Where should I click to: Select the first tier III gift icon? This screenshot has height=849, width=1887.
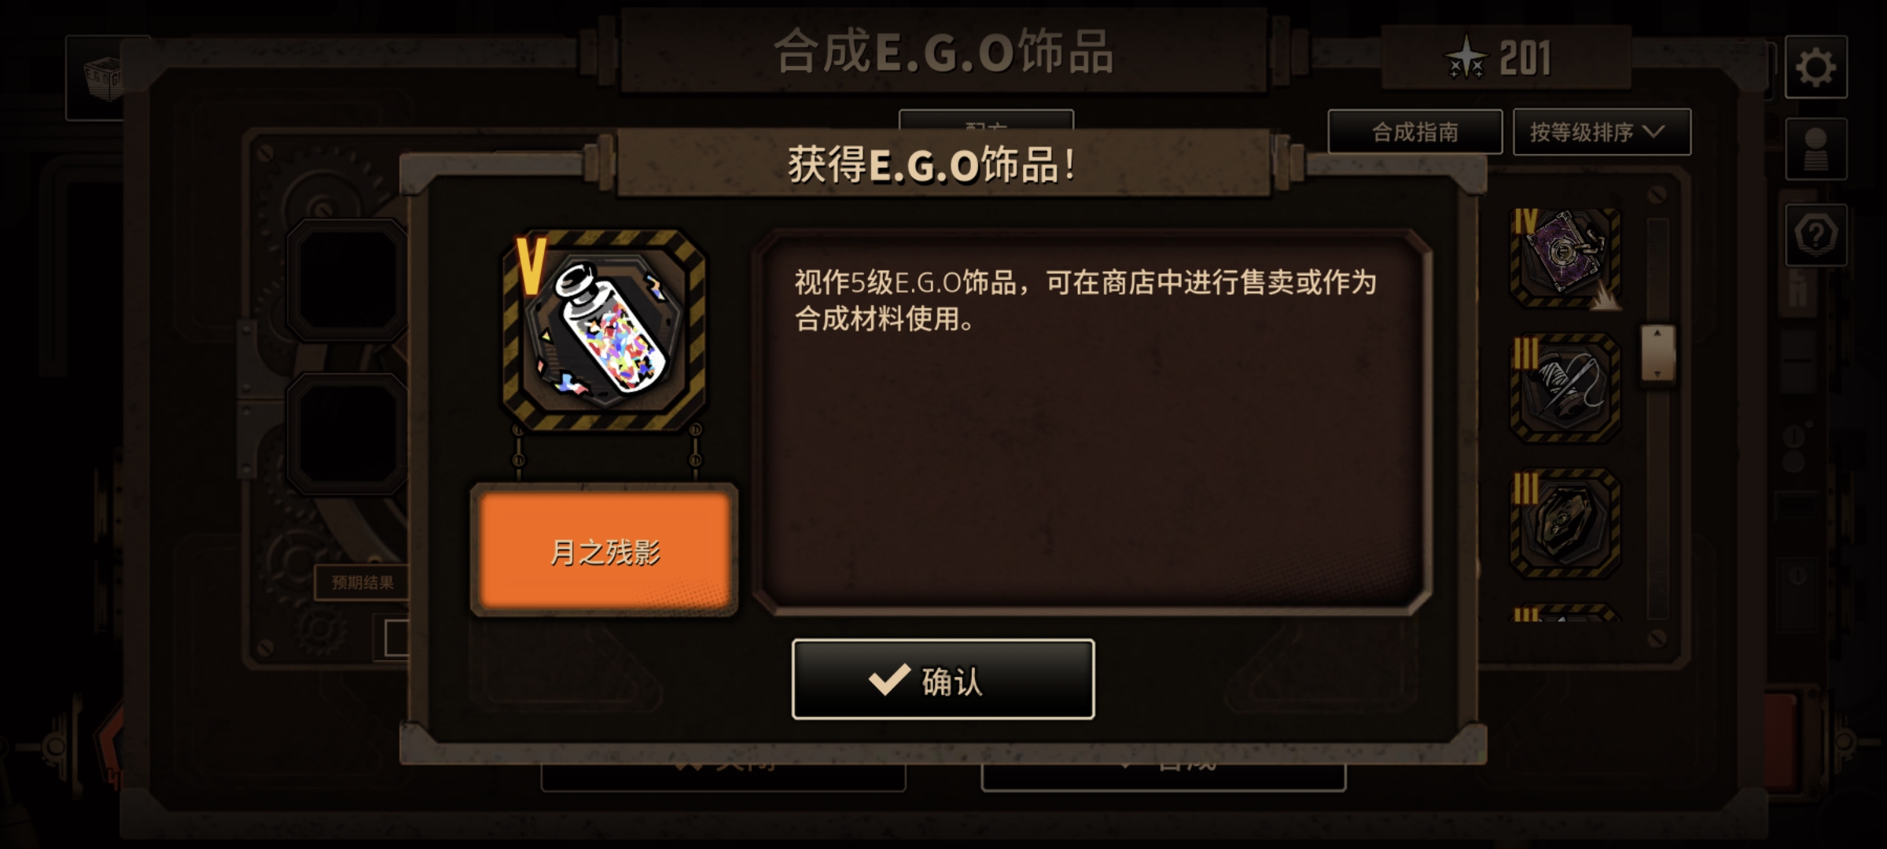(x=1565, y=388)
